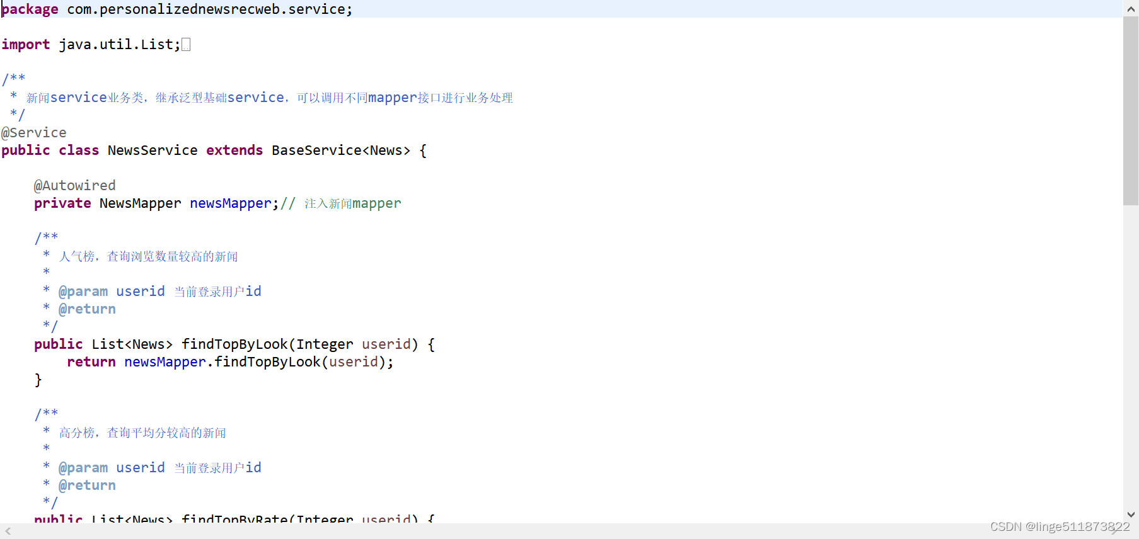This screenshot has height=539, width=1139.
Task: Click newsMapper.findTopByLook call
Action: coord(258,362)
